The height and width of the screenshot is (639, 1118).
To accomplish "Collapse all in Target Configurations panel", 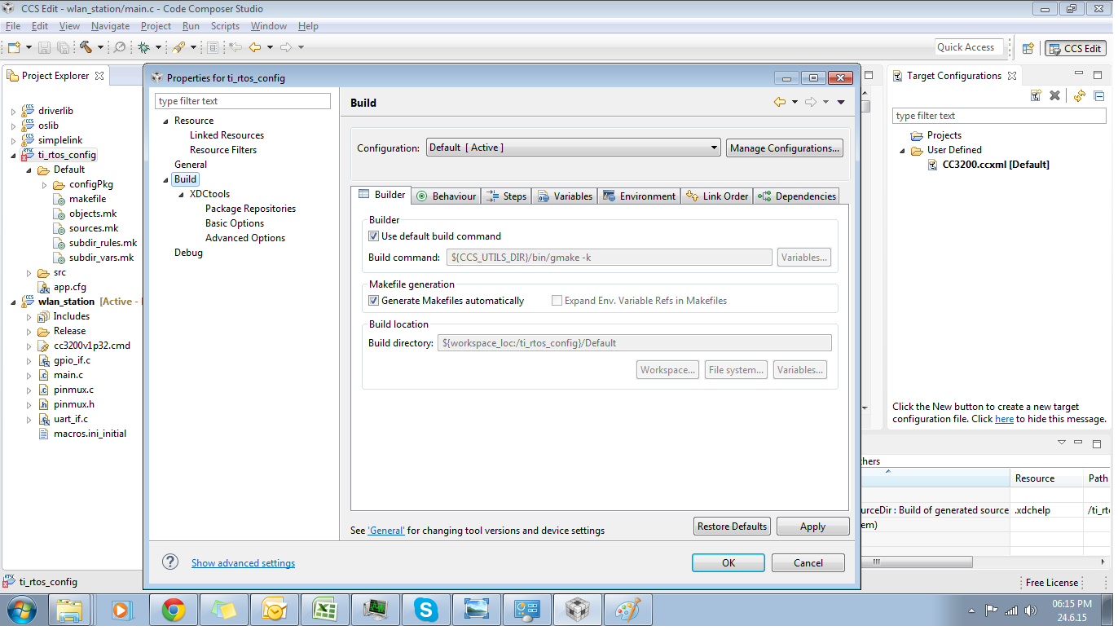I will pos(1098,95).
